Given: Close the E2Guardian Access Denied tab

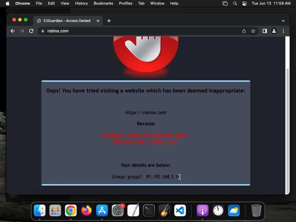Looking at the screenshot, I should 98,21.
